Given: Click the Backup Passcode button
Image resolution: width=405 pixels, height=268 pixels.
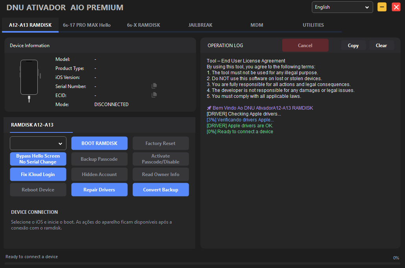Looking at the screenshot, I should point(99,159).
